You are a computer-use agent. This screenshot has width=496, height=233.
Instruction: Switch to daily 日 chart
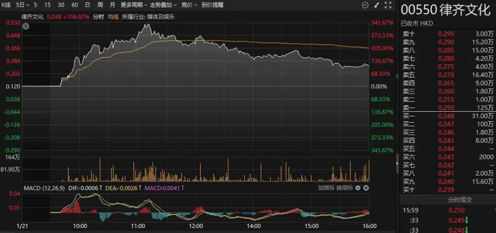tap(88, 5)
